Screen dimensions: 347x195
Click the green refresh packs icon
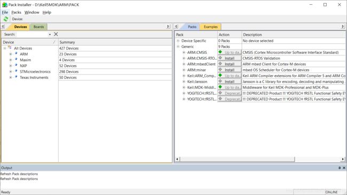tap(5, 19)
